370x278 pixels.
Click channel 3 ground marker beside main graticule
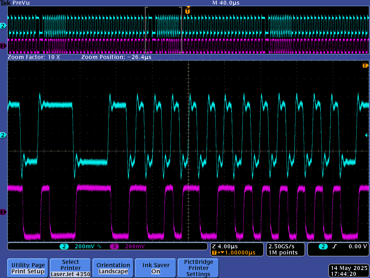3,212
